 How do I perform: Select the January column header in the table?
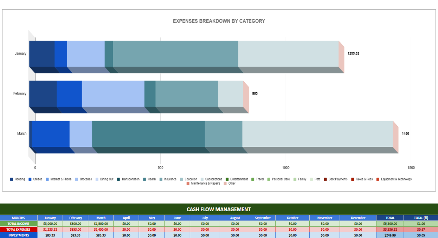[x=50, y=218]
